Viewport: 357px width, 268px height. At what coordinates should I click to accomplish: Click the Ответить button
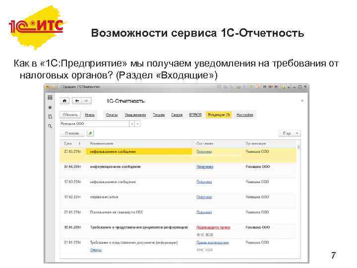[x=72, y=133]
